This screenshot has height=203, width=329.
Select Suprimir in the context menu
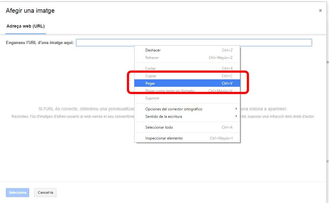[152, 98]
